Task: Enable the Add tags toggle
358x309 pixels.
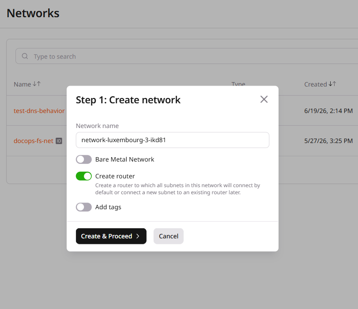Action: tap(84, 207)
